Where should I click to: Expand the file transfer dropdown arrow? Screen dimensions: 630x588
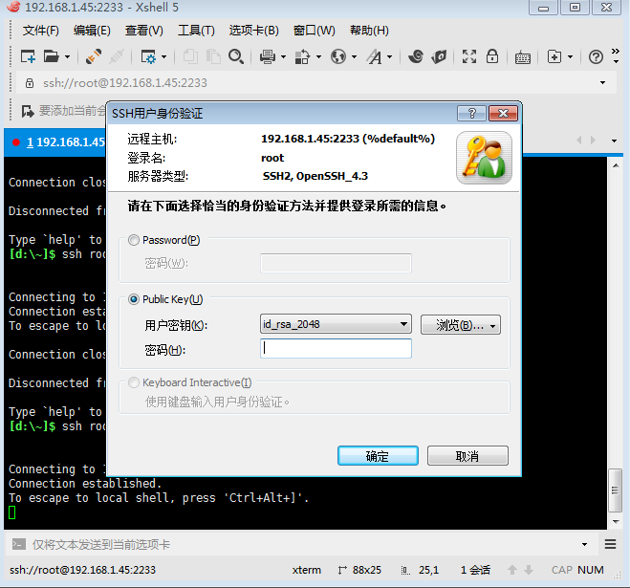318,57
